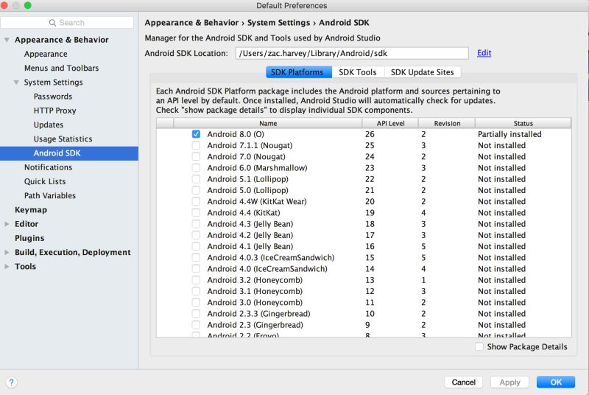Expand the Editor section arrow
Screen dimensions: 589x395
pyautogui.click(x=7, y=223)
